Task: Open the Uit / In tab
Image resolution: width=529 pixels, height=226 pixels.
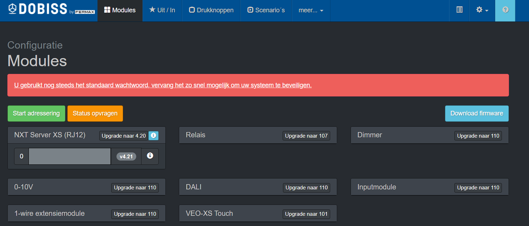Action: (x=162, y=10)
